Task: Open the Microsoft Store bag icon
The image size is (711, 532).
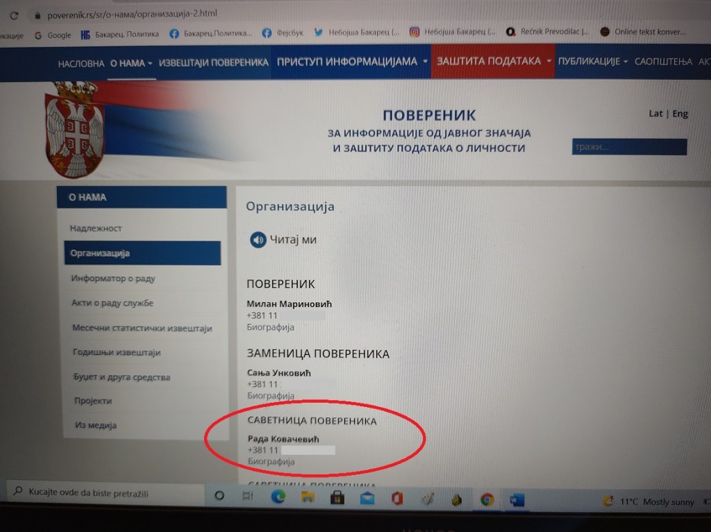Action: tap(337, 498)
